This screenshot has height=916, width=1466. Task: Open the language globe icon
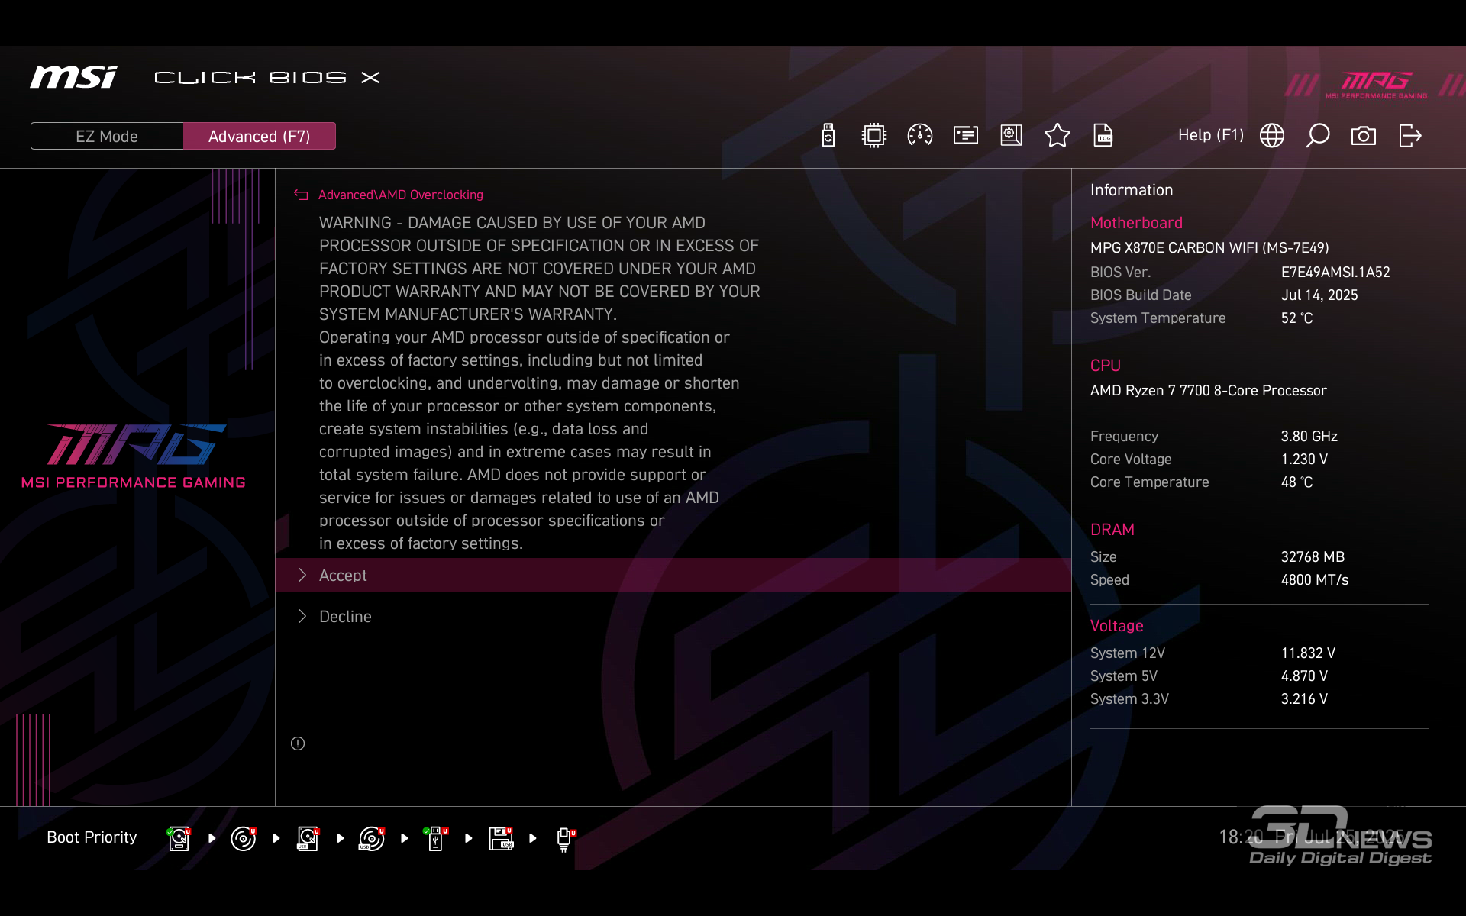point(1271,136)
